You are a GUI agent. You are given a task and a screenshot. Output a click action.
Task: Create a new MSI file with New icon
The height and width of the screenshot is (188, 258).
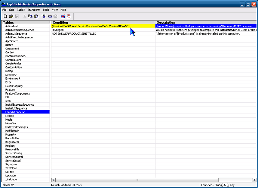tap(5, 16)
